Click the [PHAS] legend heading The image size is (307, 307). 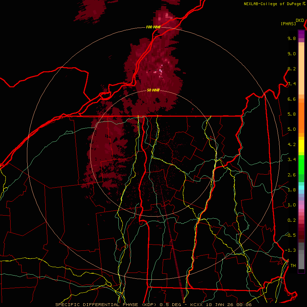coord(288,24)
